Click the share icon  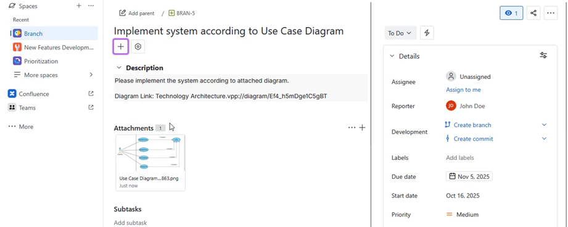(x=533, y=13)
